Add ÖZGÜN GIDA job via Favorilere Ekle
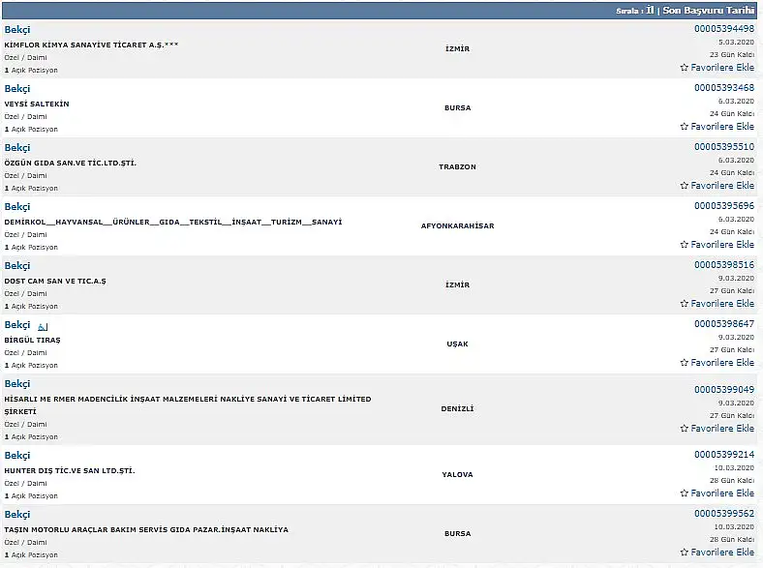 click(x=722, y=185)
